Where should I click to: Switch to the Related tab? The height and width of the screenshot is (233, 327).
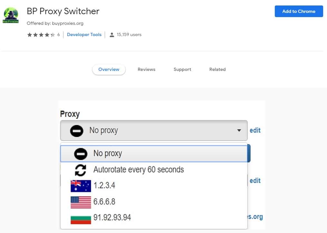click(x=217, y=70)
